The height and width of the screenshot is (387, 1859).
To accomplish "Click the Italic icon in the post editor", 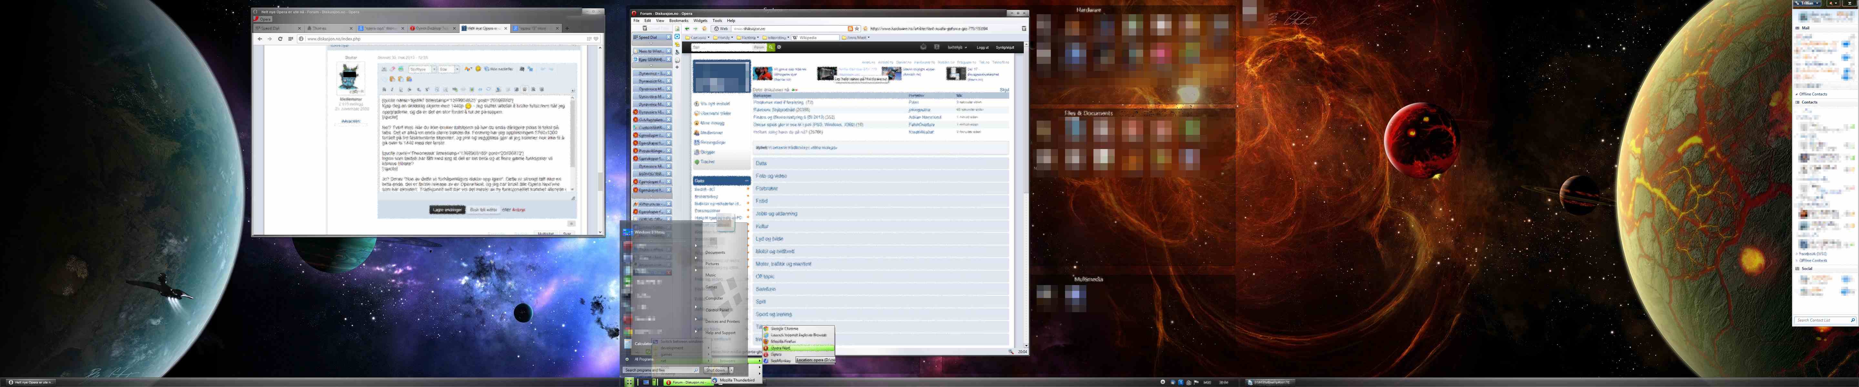I will pos(392,90).
